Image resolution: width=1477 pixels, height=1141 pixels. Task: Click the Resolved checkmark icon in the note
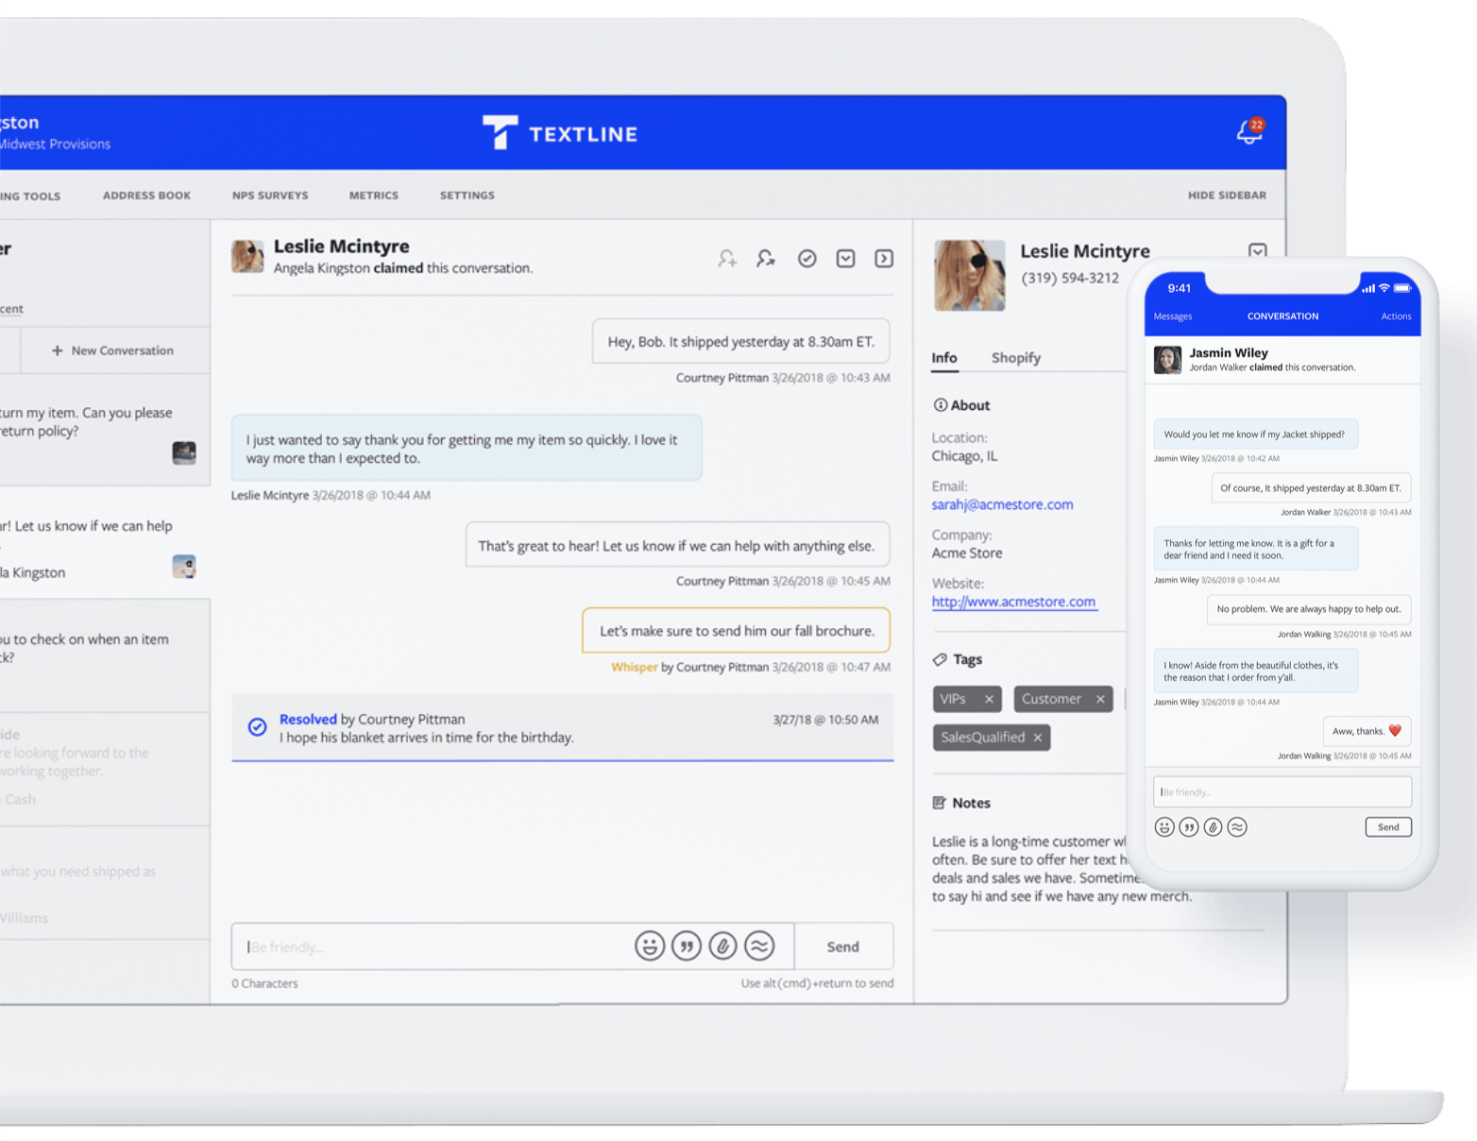(x=257, y=727)
